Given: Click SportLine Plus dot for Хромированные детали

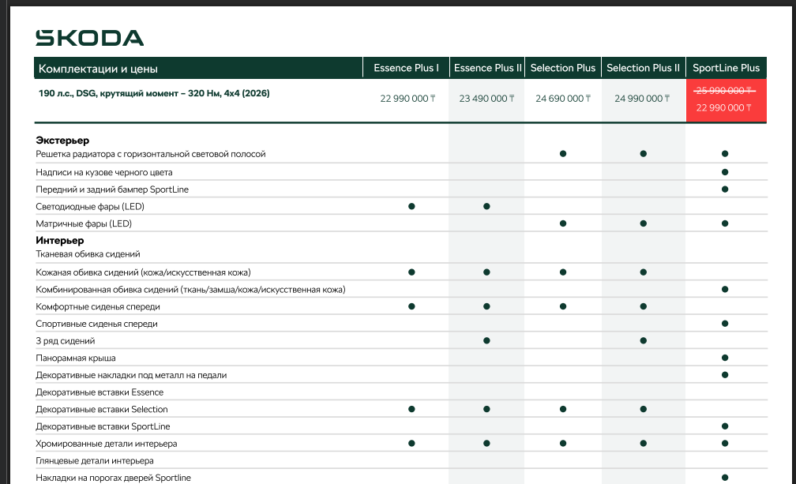Looking at the screenshot, I should (725, 444).
